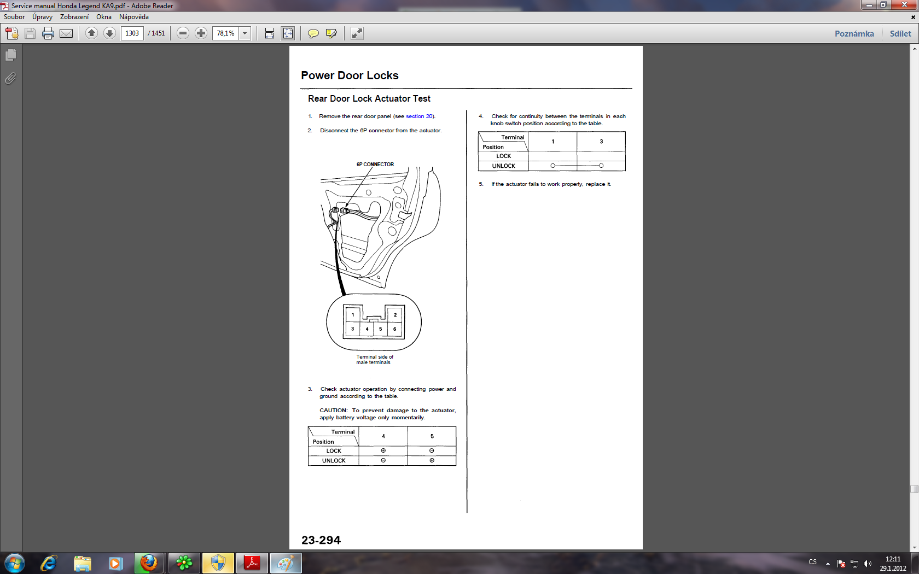The height and width of the screenshot is (574, 919).
Task: Open the Poznámka pane
Action: 854,33
